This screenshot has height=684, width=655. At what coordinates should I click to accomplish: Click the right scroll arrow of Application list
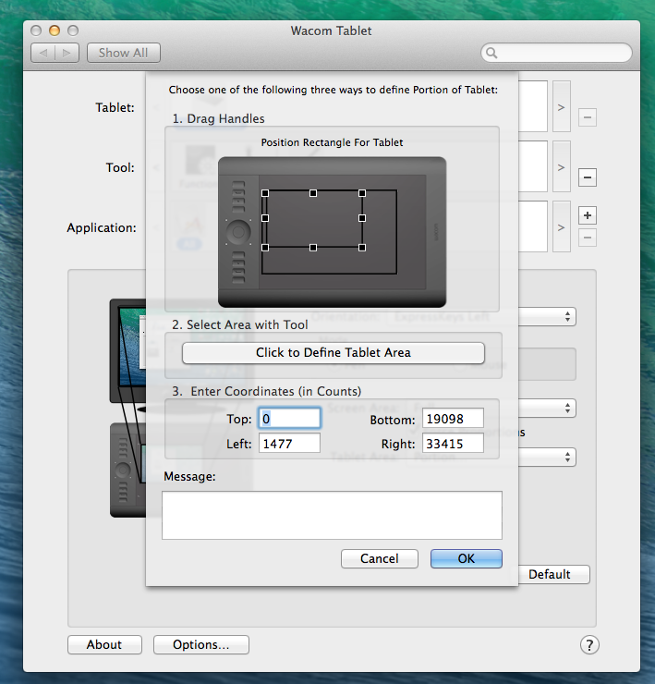click(x=562, y=226)
